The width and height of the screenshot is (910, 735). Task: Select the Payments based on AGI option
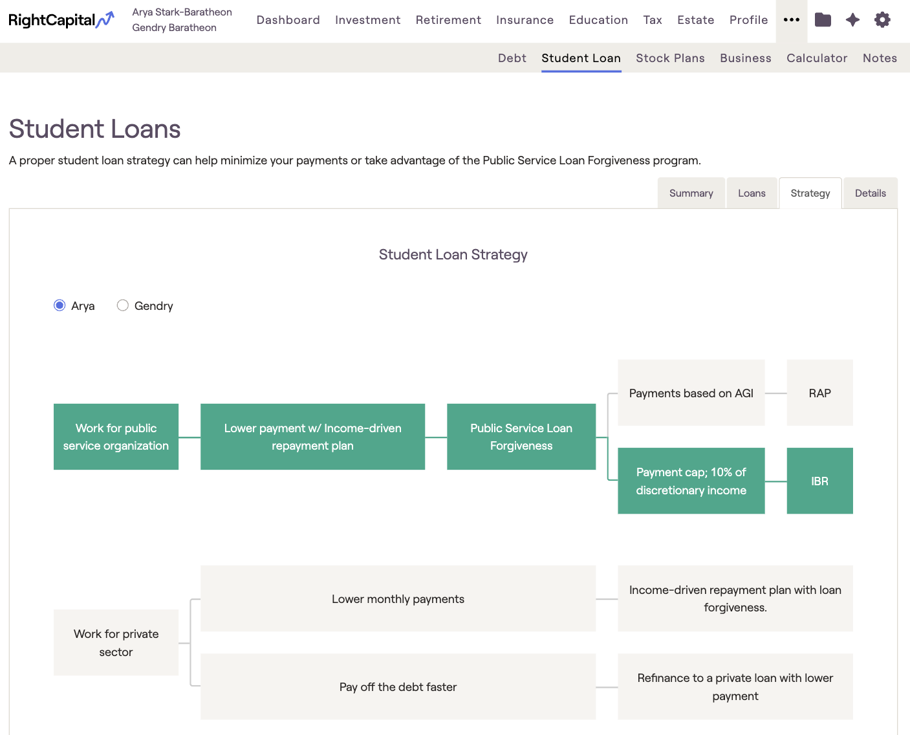point(691,393)
